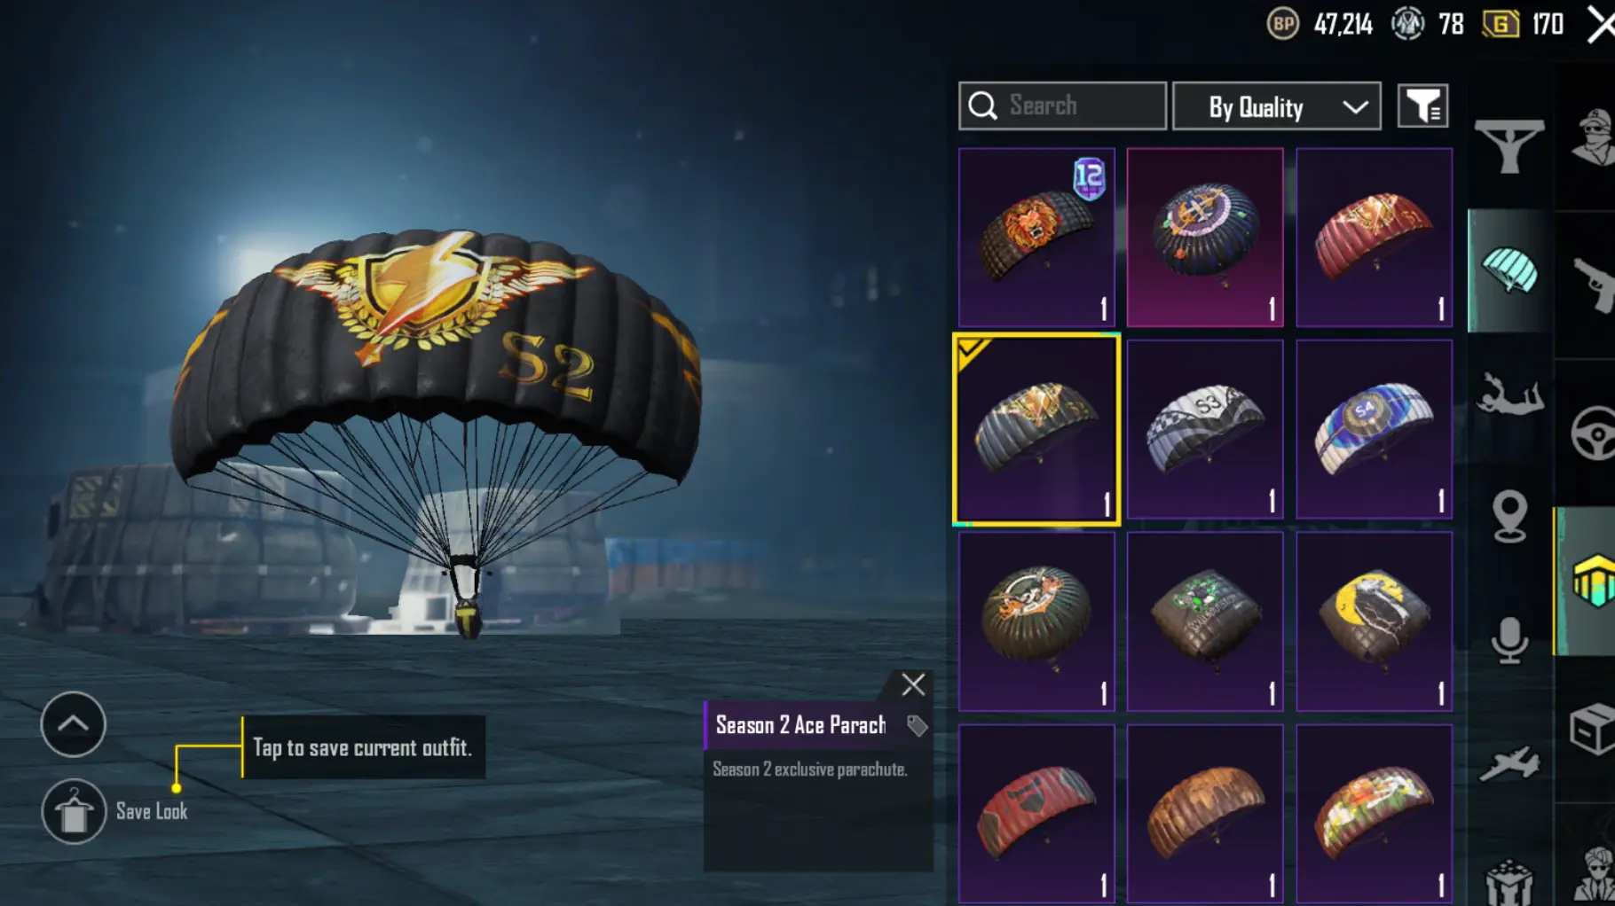Viewport: 1615px width, 906px height.
Task: Close the Season 2 Ace Parachute tooltip
Action: pos(913,684)
